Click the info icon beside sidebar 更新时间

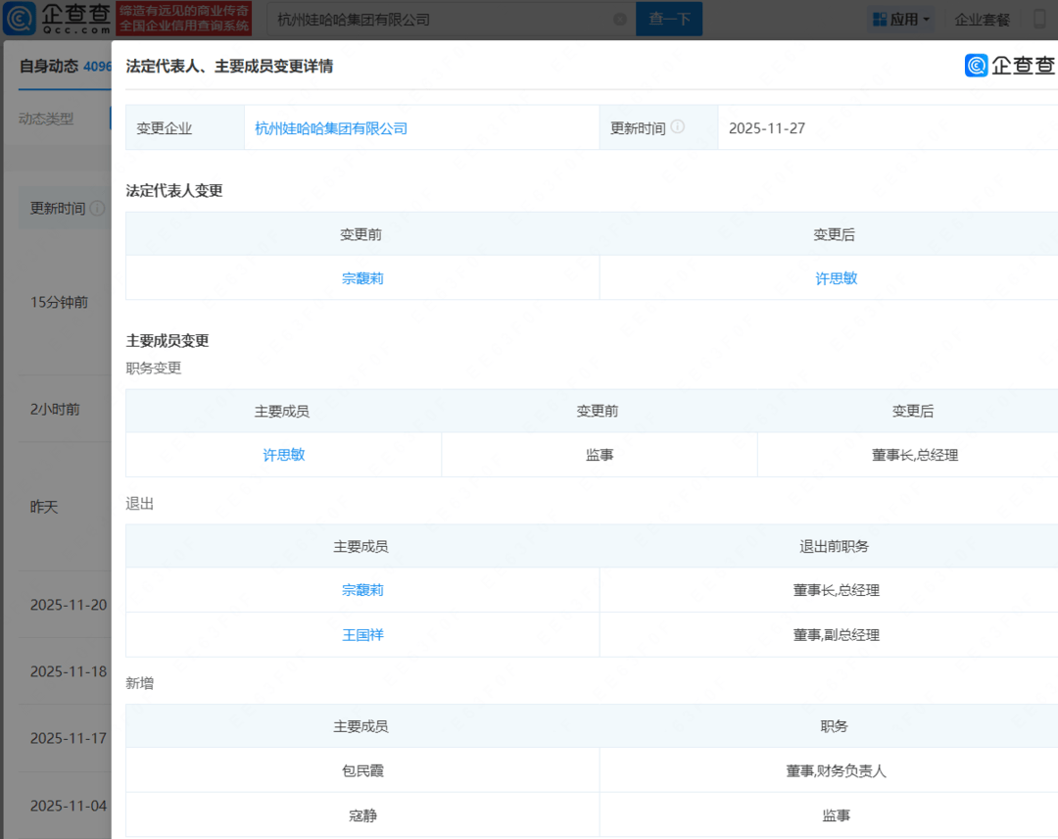pyautogui.click(x=95, y=208)
